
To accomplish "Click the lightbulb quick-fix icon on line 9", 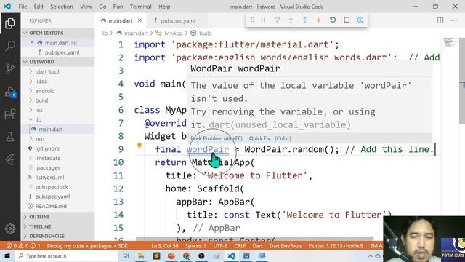I will (139, 146).
